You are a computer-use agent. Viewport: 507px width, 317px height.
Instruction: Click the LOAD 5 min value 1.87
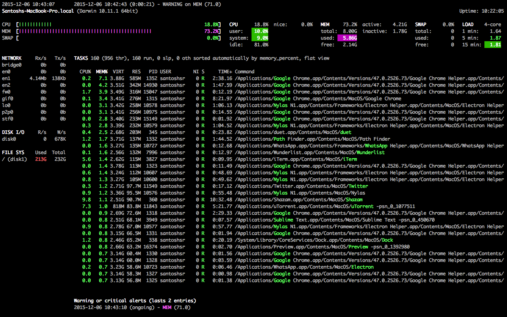[496, 38]
